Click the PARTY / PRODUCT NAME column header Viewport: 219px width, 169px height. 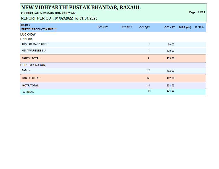point(37,29)
